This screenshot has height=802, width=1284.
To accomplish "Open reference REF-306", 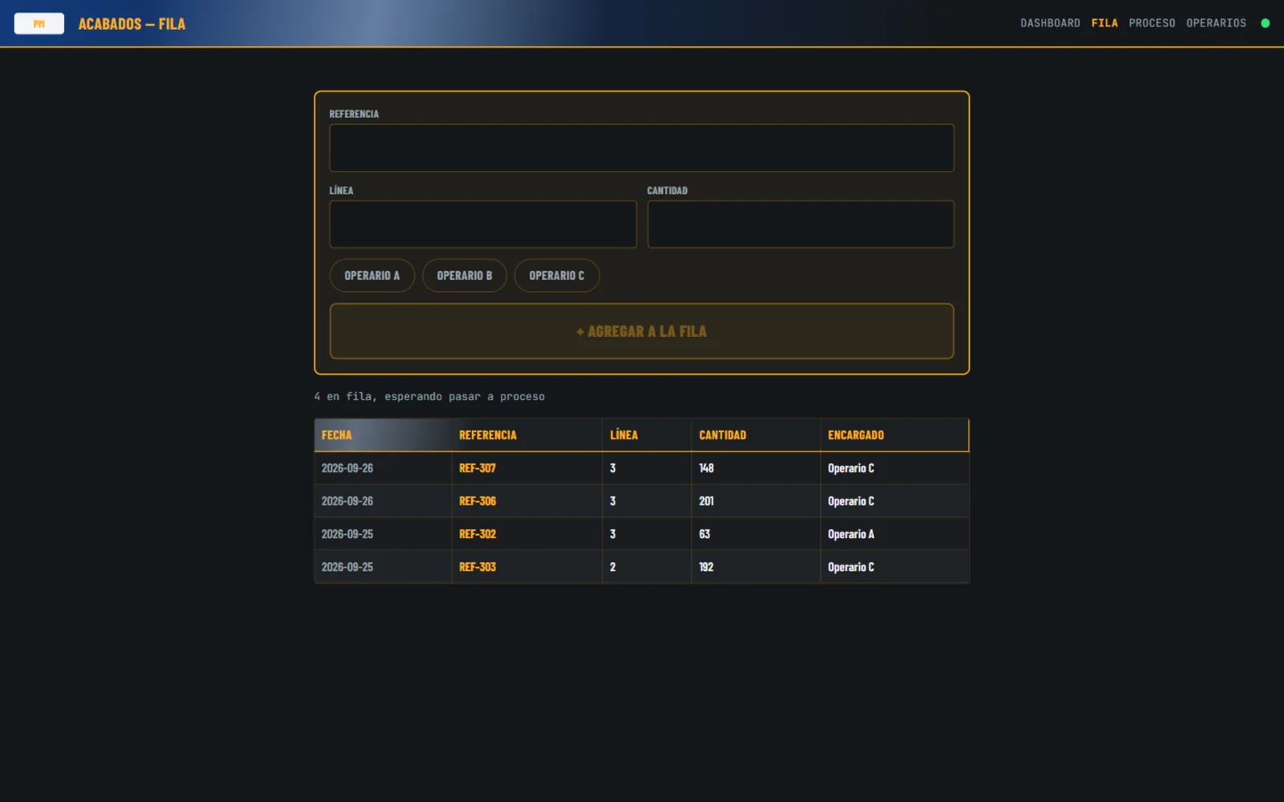I will (477, 501).
